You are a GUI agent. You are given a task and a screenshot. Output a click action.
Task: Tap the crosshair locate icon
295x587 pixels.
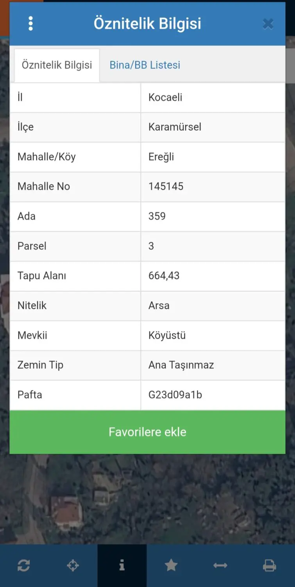click(73, 565)
